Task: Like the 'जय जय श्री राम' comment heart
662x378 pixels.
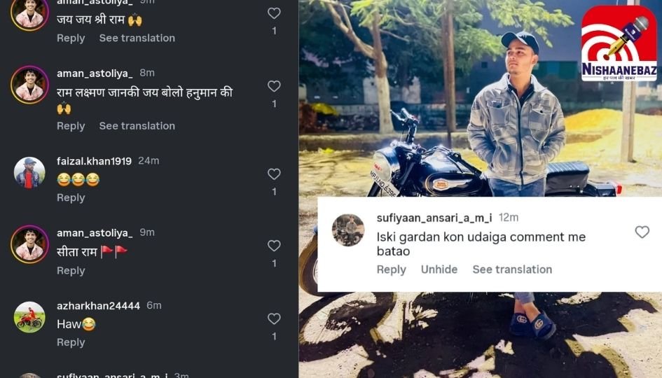Action: pyautogui.click(x=274, y=13)
